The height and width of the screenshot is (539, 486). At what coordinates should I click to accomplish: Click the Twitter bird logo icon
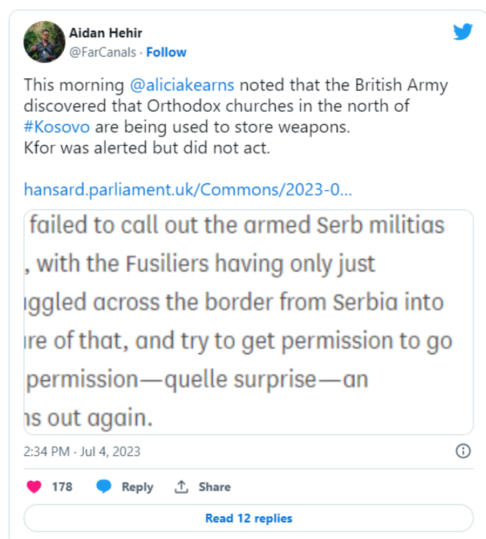(463, 32)
